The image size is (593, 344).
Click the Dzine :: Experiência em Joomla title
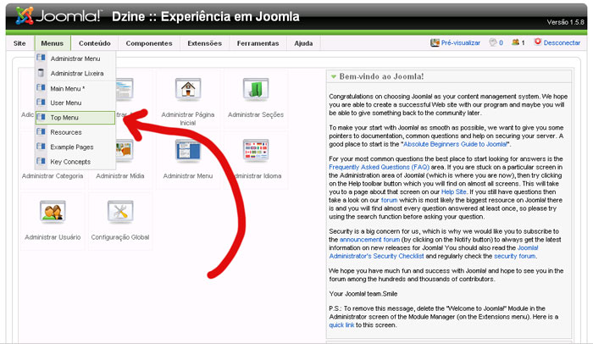tap(205, 17)
